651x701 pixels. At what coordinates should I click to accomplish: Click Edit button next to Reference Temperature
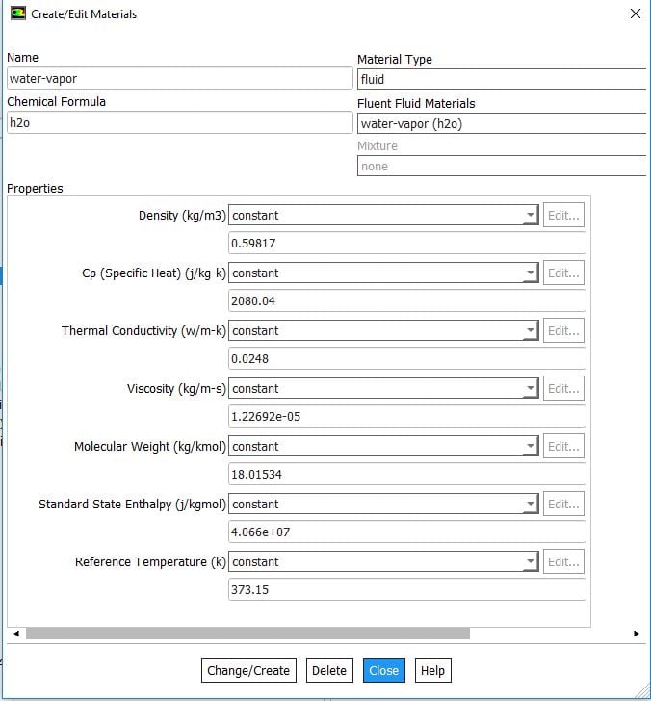click(x=563, y=561)
